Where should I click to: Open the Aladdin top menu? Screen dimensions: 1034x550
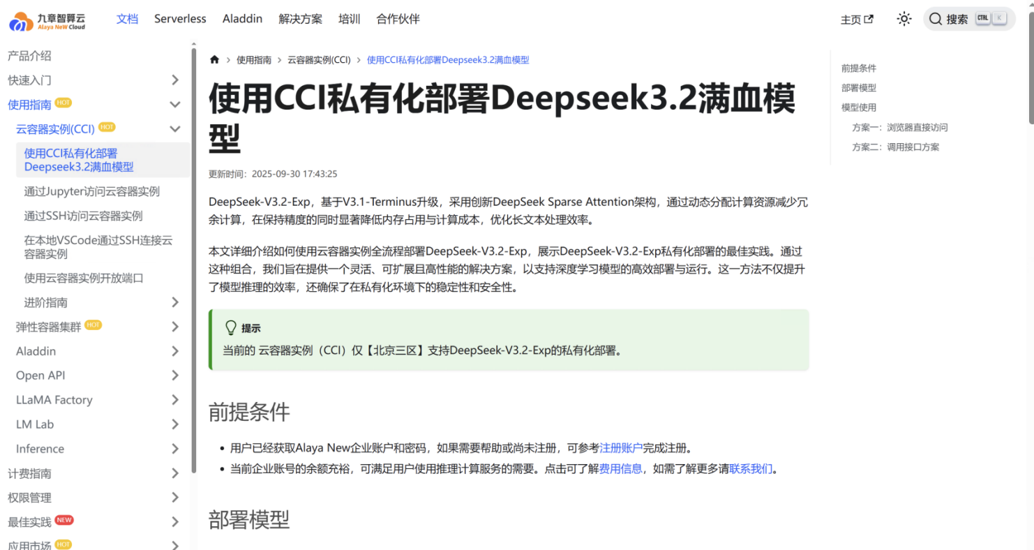pyautogui.click(x=242, y=19)
